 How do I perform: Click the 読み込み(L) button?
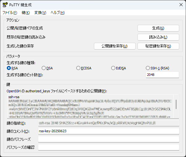[x=158, y=37]
